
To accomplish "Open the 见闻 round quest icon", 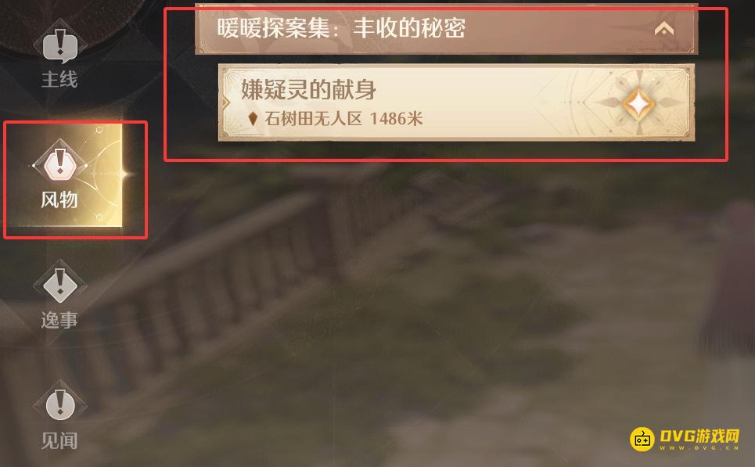I will [59, 404].
